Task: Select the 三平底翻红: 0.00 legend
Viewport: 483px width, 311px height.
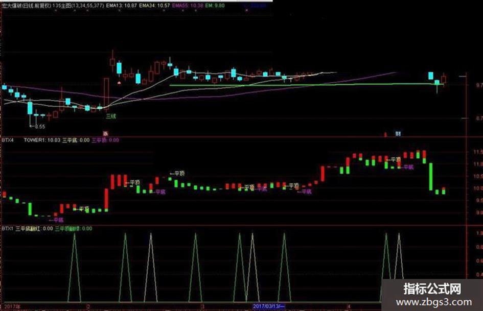Action: 34,228
